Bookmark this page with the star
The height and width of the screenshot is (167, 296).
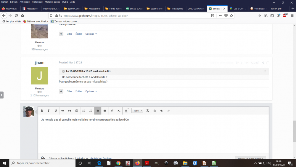coord(231,16)
